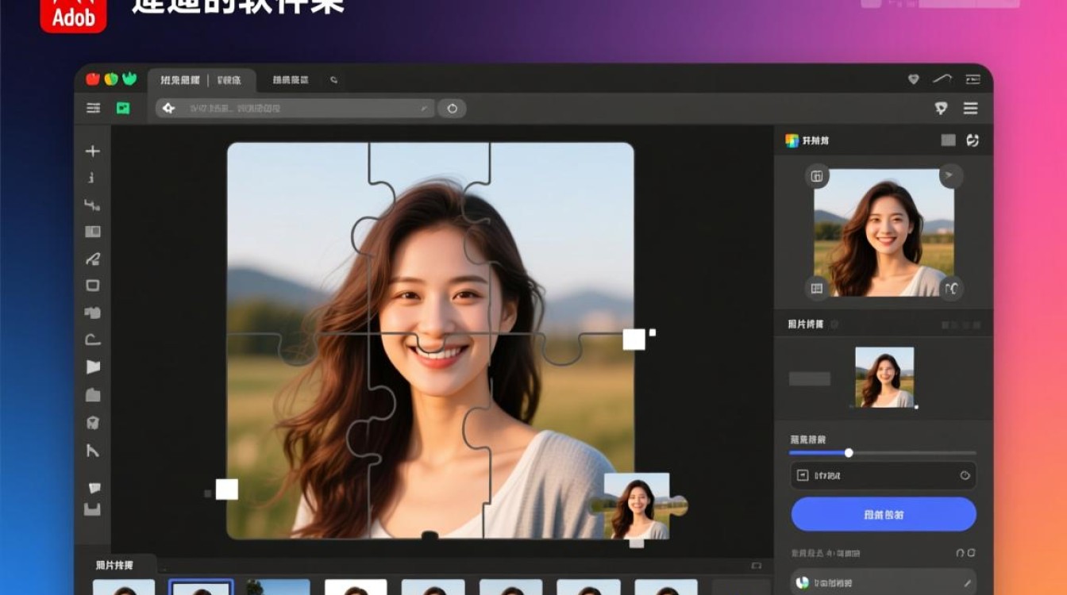Click the square icon inside the option field
The image size is (1067, 595).
pyautogui.click(x=802, y=475)
